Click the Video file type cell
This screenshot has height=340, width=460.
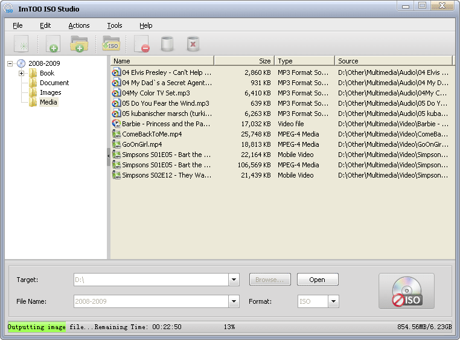(x=291, y=124)
